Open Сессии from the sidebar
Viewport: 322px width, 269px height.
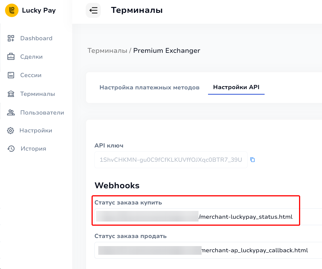pos(31,75)
